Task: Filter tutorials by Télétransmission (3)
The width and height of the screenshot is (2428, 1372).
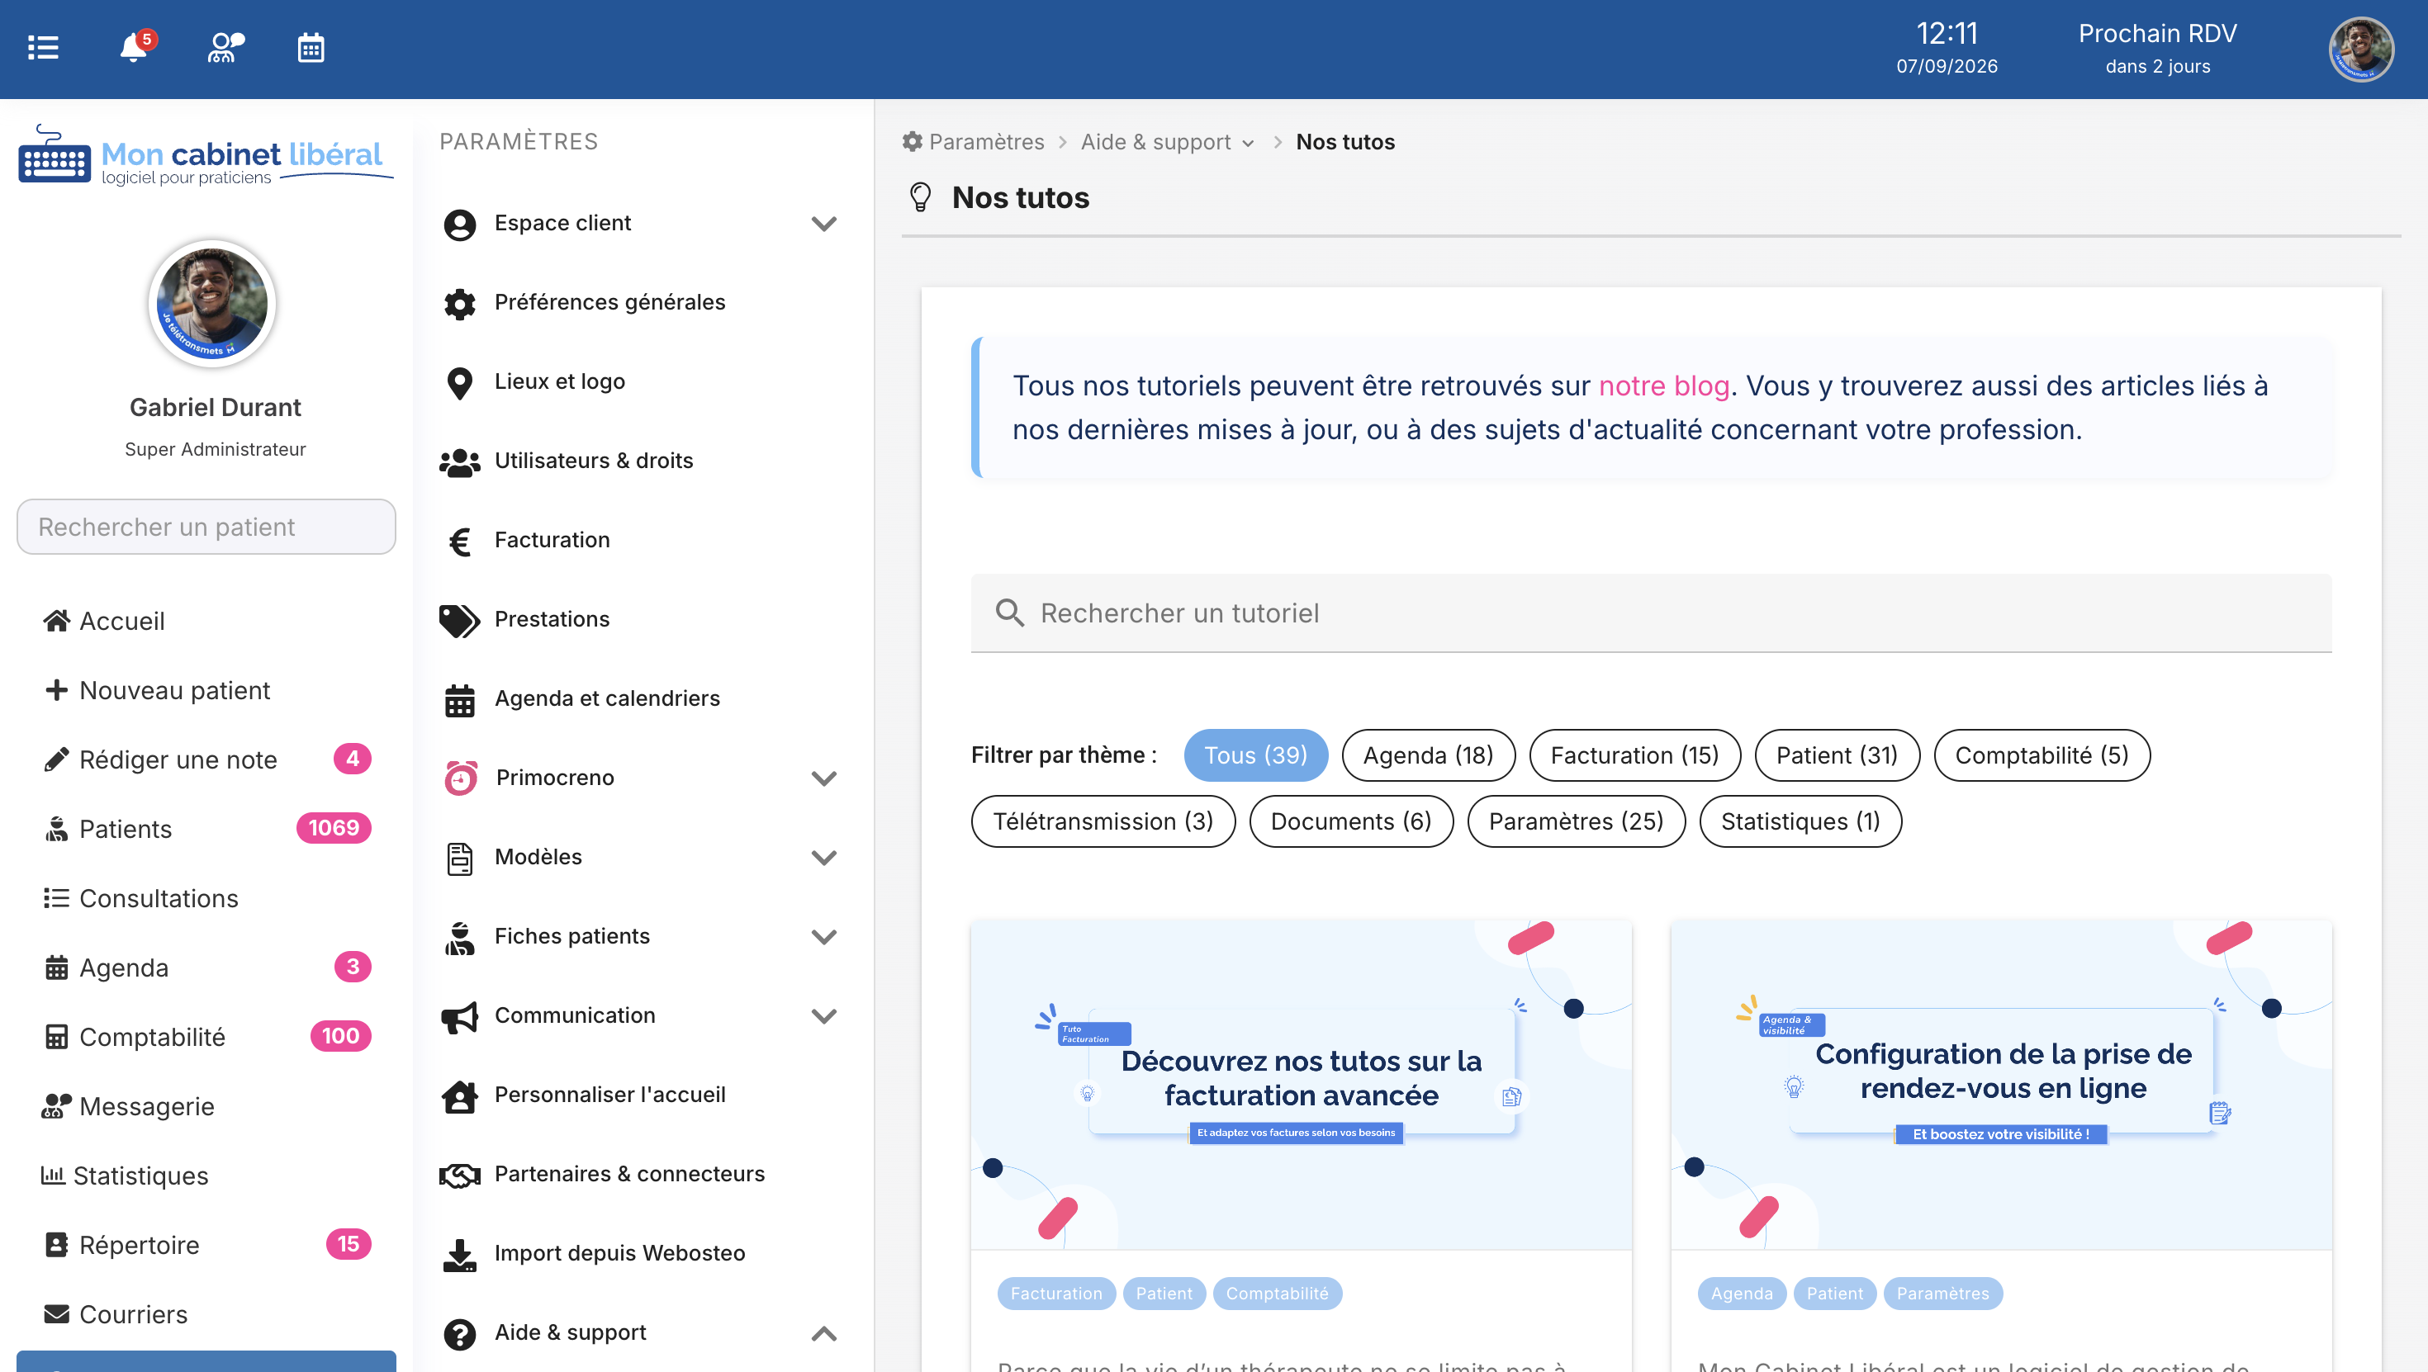Action: point(1103,821)
